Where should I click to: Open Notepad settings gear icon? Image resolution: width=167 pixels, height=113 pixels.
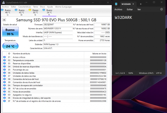161,9
